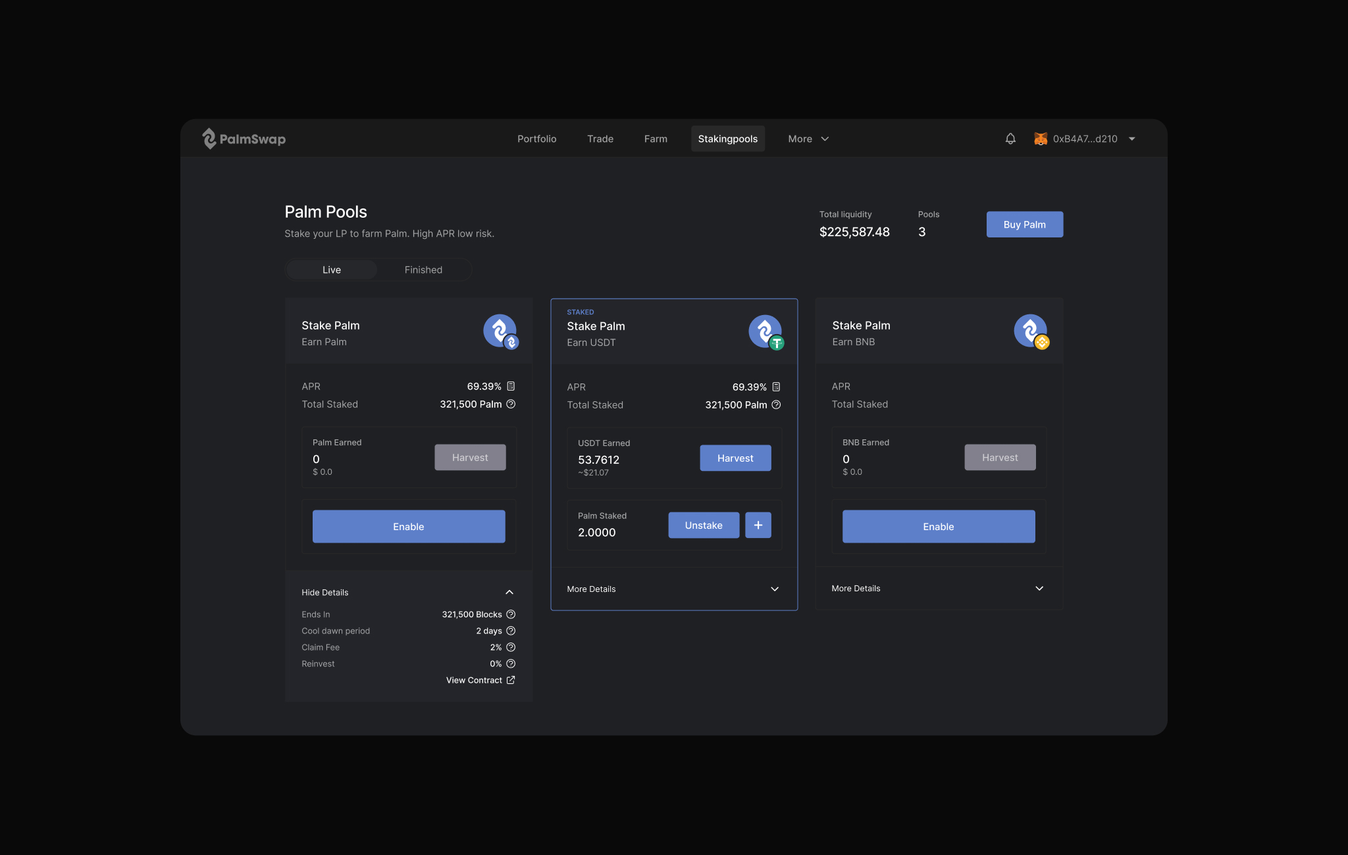Click the MetaMask fox wallet icon
Viewport: 1348px width, 855px height.
(x=1041, y=139)
